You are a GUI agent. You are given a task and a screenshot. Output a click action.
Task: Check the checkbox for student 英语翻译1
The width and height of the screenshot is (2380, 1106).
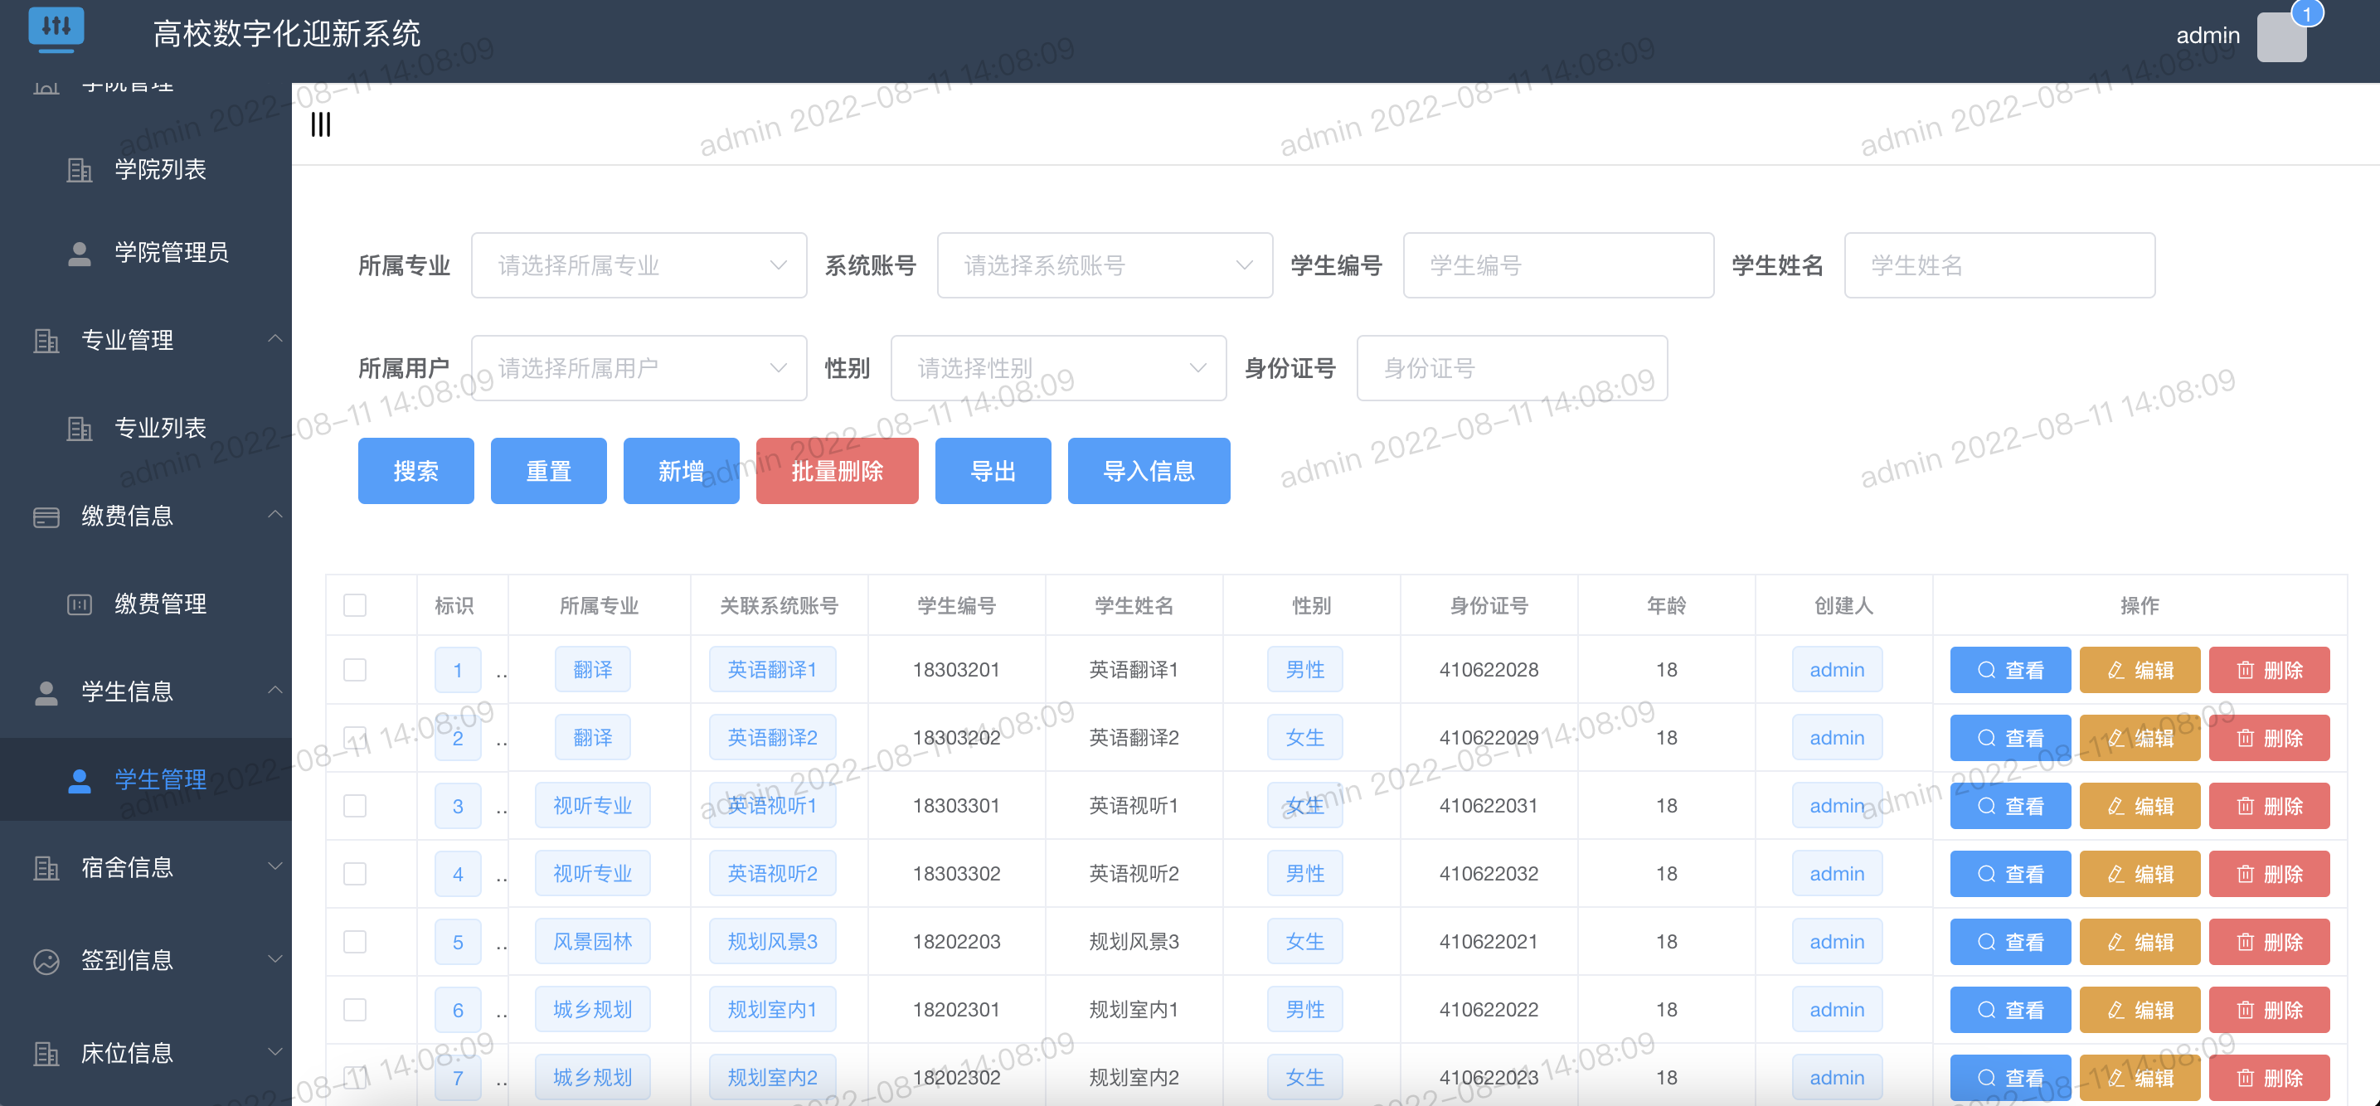(355, 669)
